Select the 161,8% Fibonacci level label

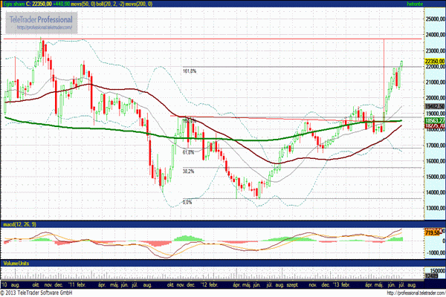coord(189,71)
